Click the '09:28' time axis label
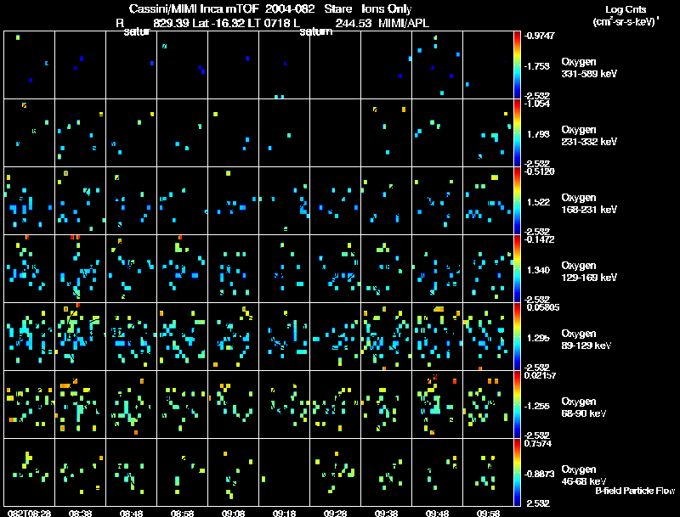The height and width of the screenshot is (517, 680). pyautogui.click(x=335, y=513)
